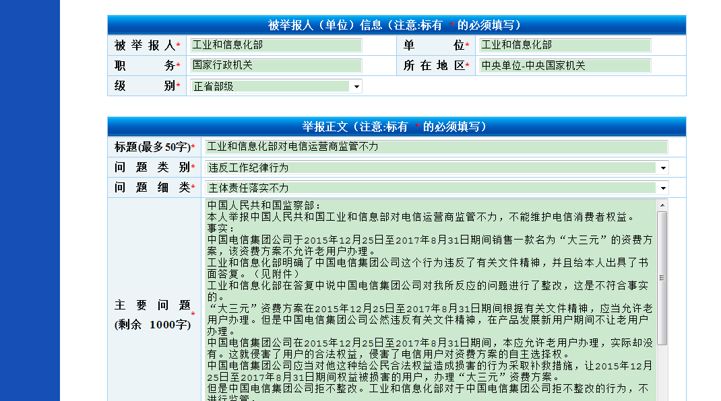Click the 问题细类 label
The width and height of the screenshot is (721, 401).
click(152, 188)
